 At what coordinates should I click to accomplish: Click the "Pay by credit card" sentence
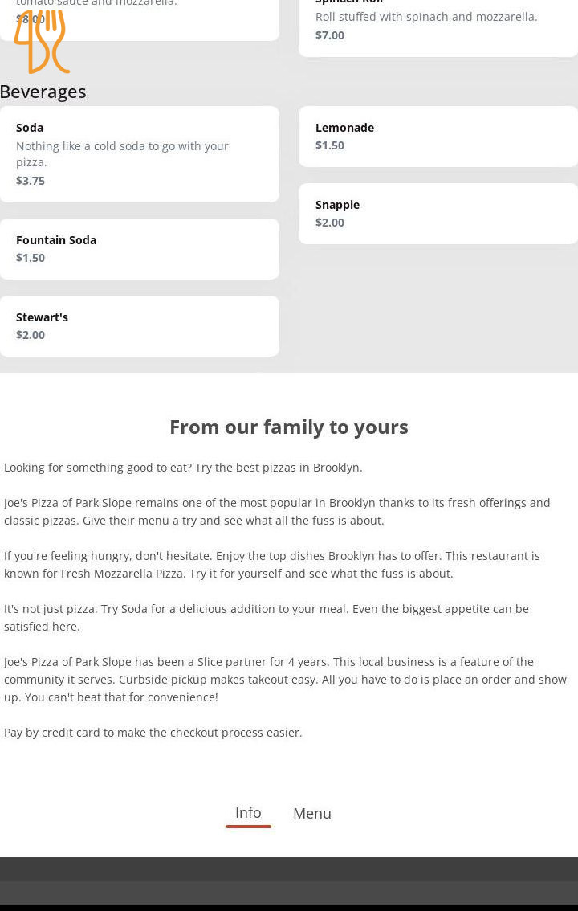pos(153,733)
